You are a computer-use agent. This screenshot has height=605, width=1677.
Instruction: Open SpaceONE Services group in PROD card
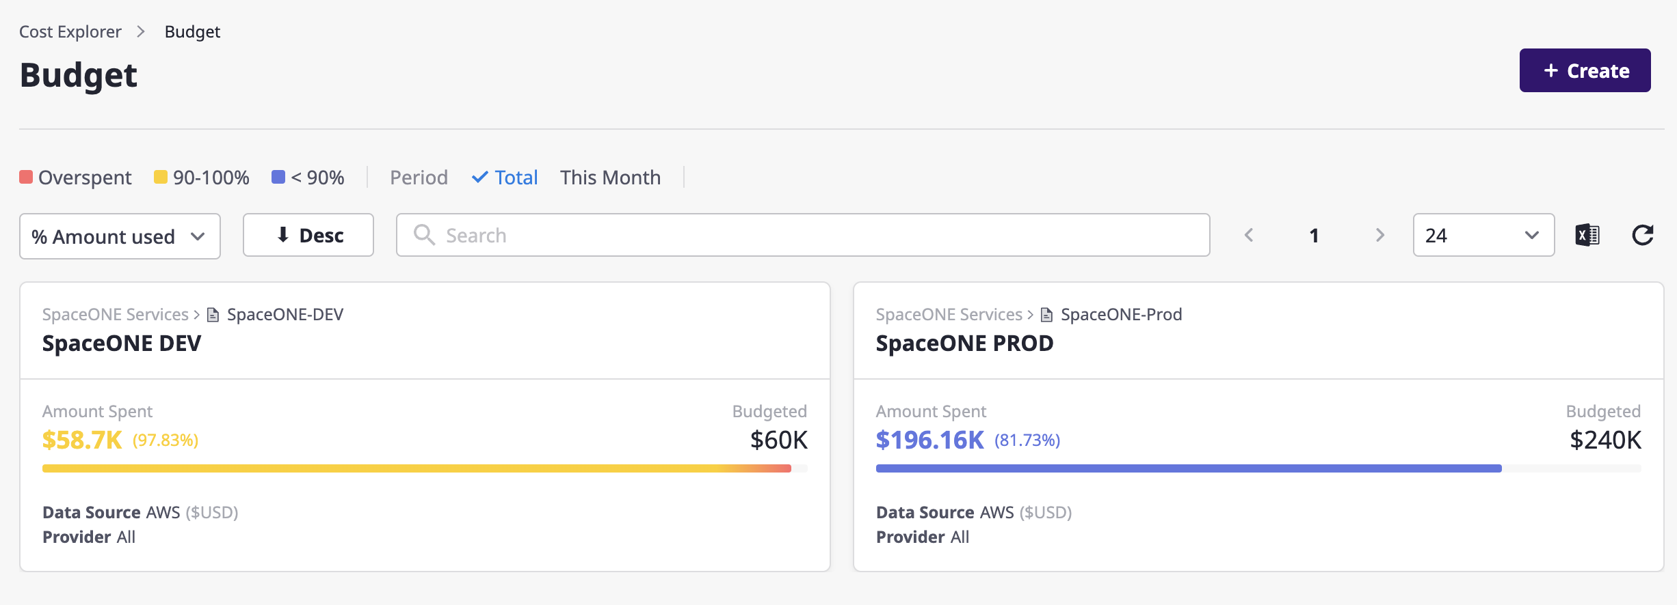[949, 315]
